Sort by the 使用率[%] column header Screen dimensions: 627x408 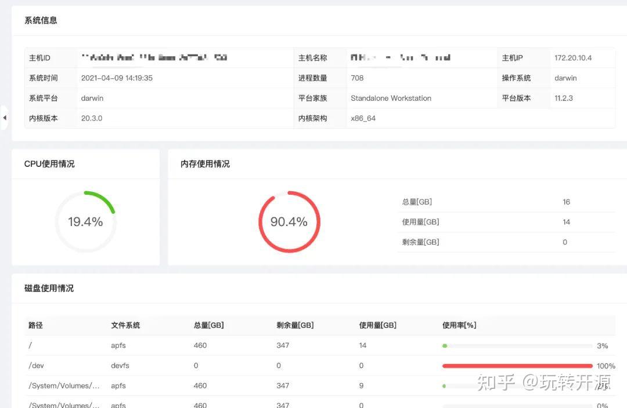tap(460, 325)
